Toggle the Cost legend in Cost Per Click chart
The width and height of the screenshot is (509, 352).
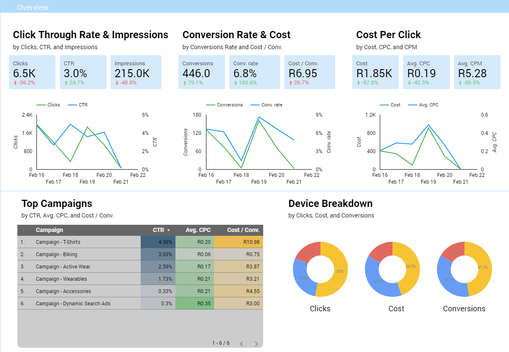(x=390, y=105)
